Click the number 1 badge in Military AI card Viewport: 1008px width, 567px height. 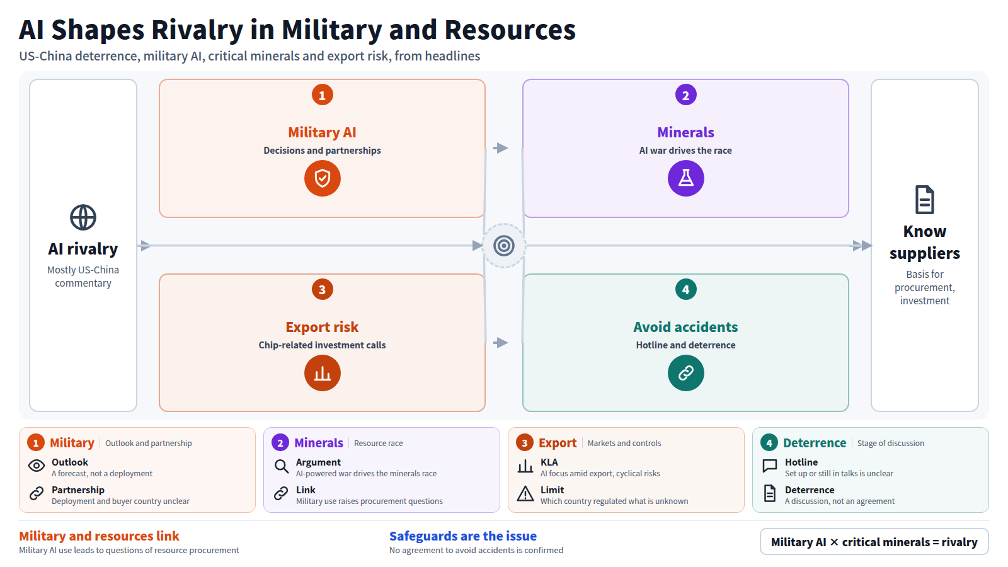tap(323, 95)
